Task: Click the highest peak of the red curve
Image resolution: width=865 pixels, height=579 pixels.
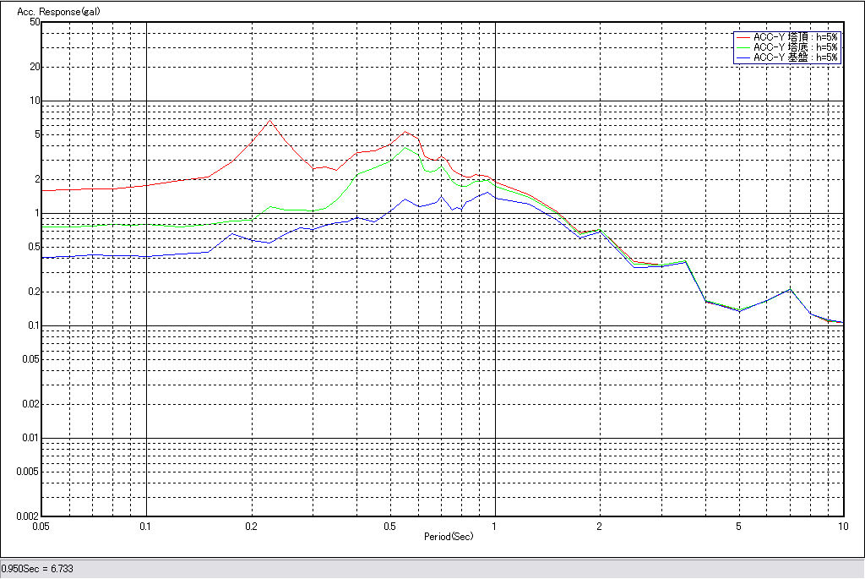Action: click(x=270, y=121)
